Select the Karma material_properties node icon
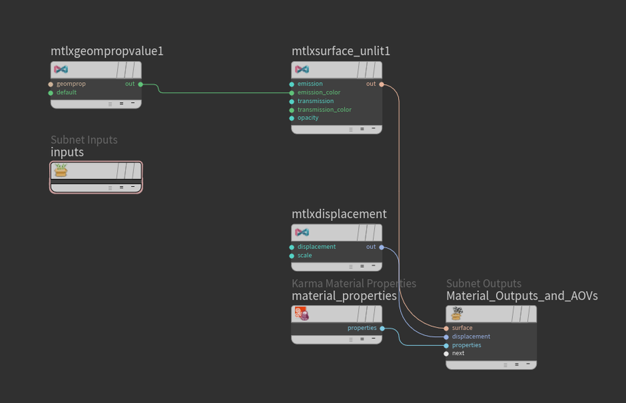The image size is (626, 403). tap(301, 314)
